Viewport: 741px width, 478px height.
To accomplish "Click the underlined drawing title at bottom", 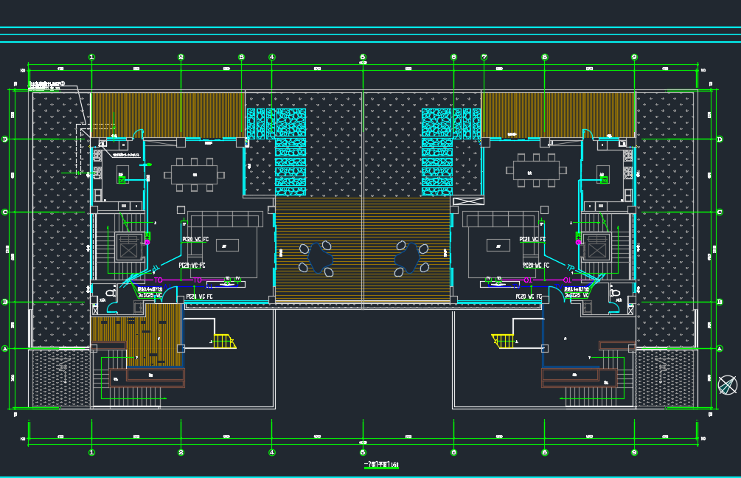I will 381,465.
